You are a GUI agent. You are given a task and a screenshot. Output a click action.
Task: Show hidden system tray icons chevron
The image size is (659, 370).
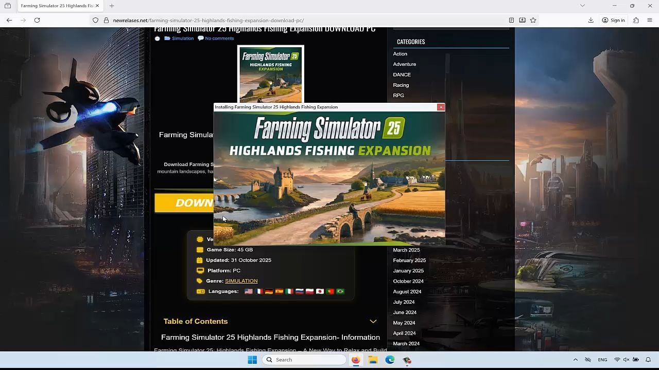coord(576,360)
